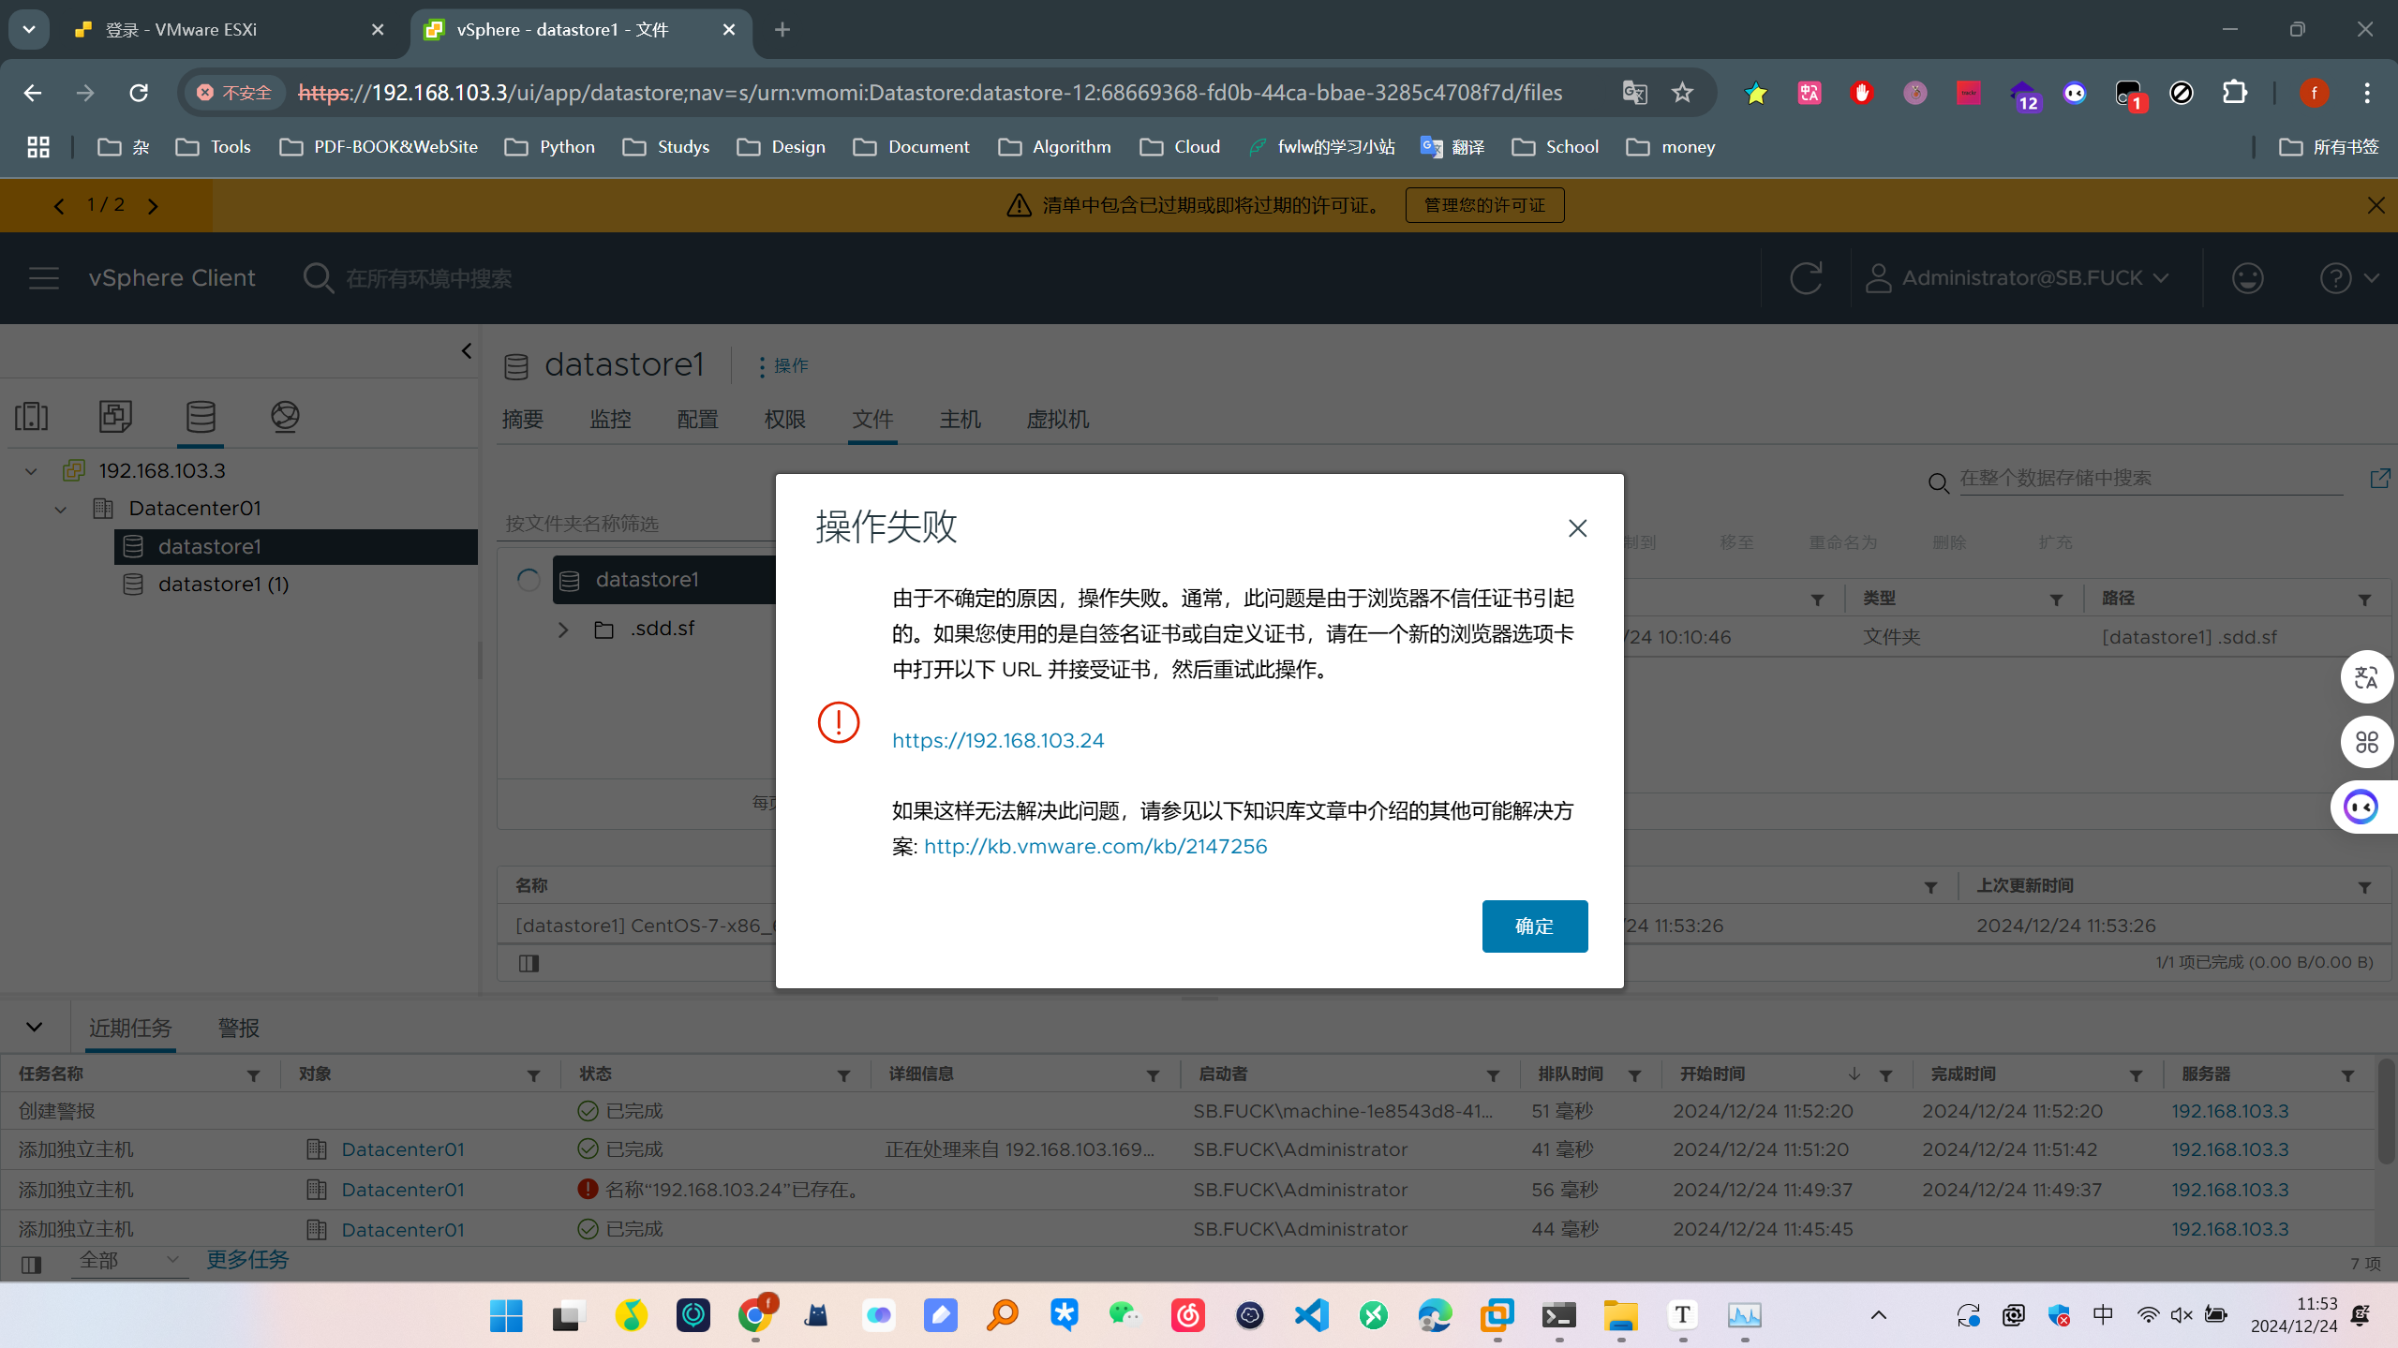Open the vSphere Client hamburger menu
The height and width of the screenshot is (1348, 2398).
43,278
